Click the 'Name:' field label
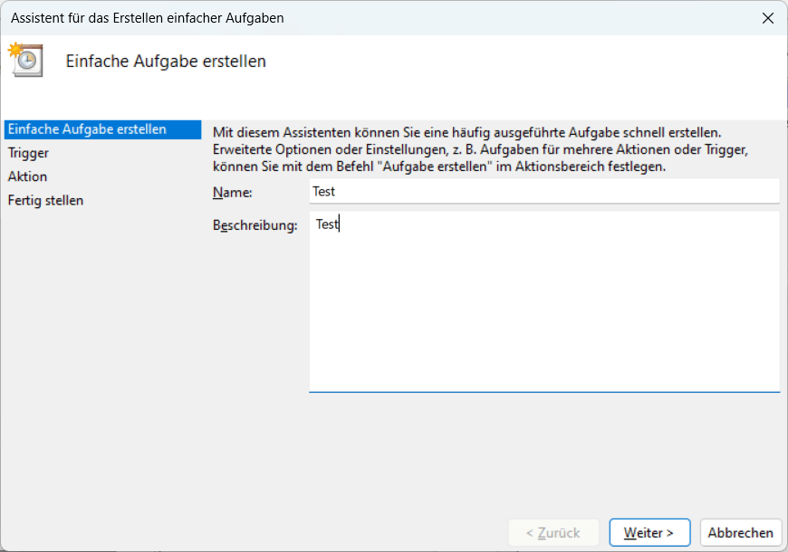This screenshot has width=788, height=552. (233, 192)
